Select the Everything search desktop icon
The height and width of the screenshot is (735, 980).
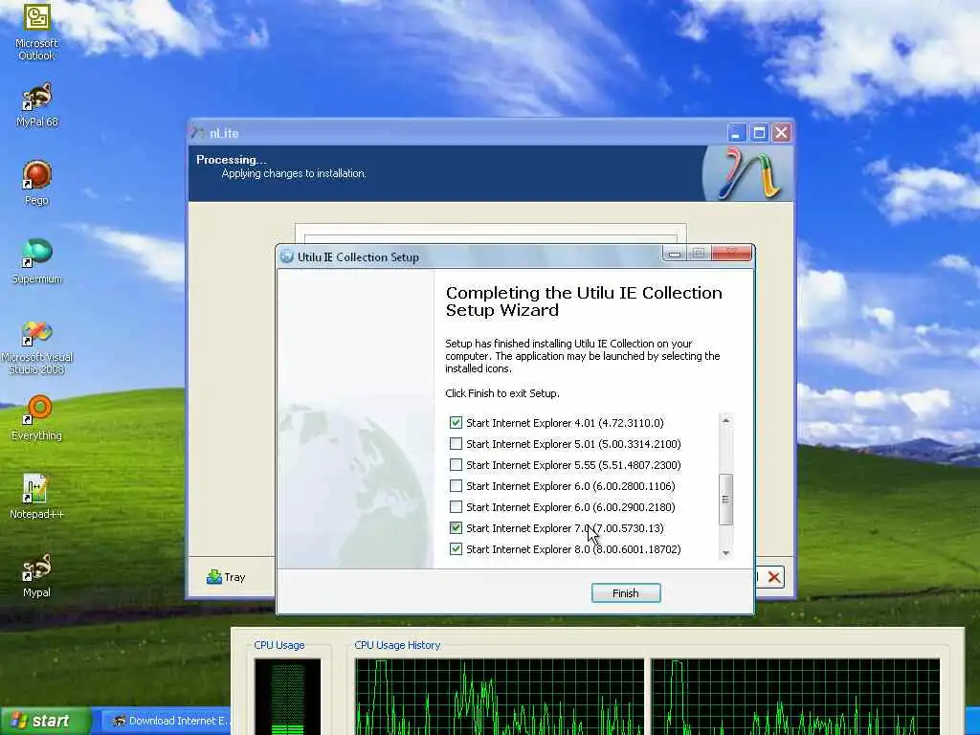(36, 418)
